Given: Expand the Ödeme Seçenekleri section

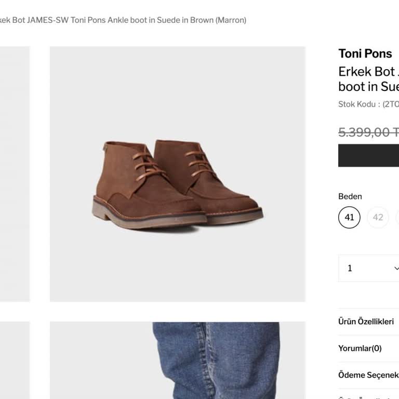Looking at the screenshot, I should pyautogui.click(x=368, y=375).
